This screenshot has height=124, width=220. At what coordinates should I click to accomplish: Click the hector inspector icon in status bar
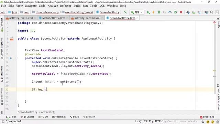[218, 122]
